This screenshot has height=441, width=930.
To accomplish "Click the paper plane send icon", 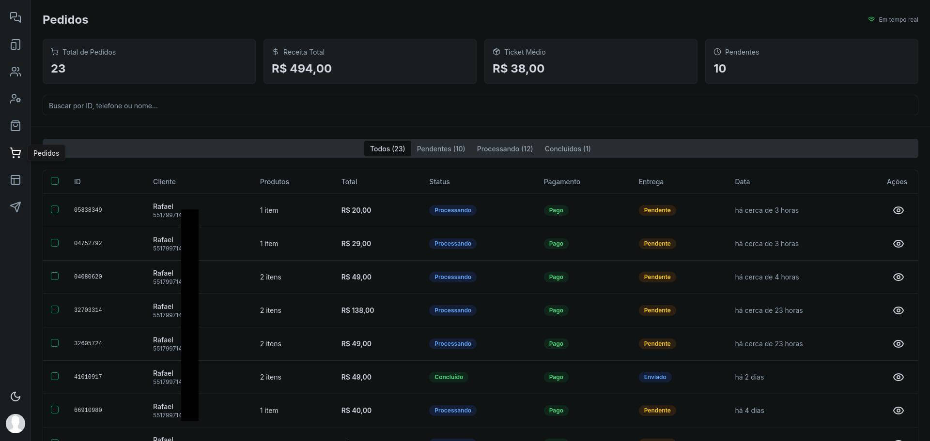I will tap(15, 207).
